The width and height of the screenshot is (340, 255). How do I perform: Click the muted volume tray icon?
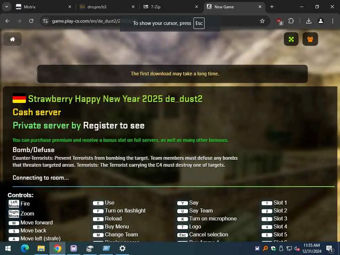click(x=297, y=248)
